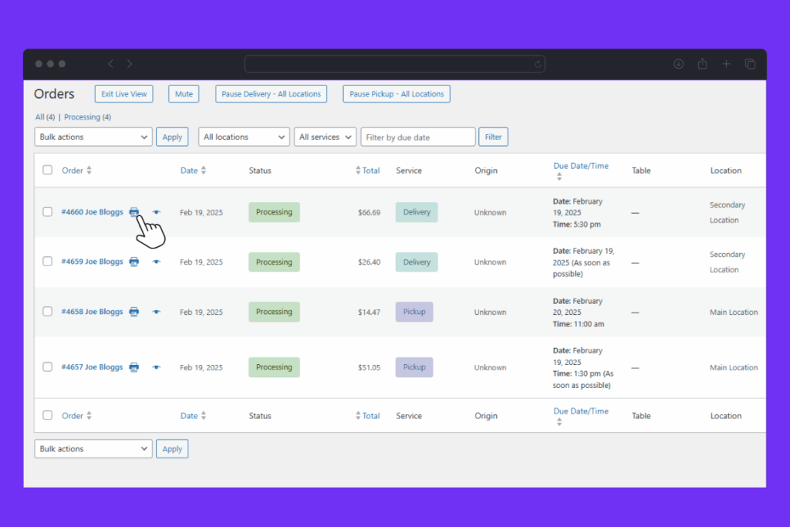This screenshot has height=527, width=790.
Task: Click the Filter by due date field
Action: [418, 137]
